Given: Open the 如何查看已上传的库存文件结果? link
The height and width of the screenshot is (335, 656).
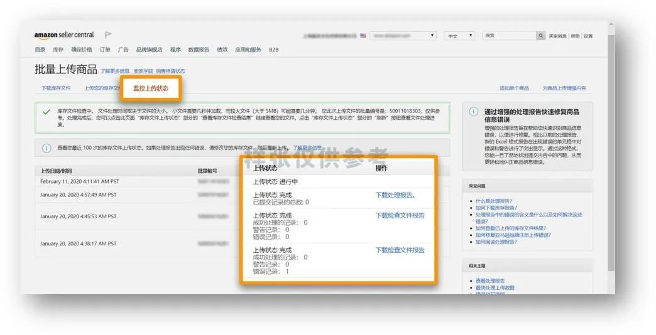Looking at the screenshot, I should 510,228.
